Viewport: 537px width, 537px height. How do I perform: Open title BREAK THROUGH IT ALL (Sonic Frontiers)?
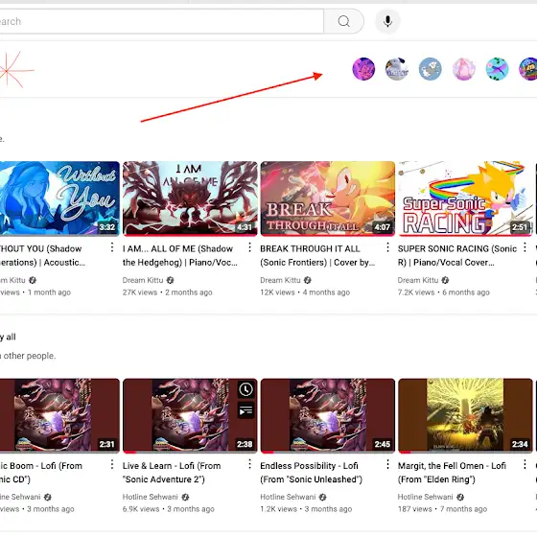click(x=317, y=255)
